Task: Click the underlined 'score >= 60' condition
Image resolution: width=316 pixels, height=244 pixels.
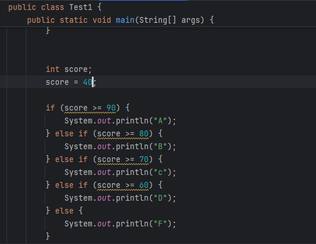Action: point(123,185)
